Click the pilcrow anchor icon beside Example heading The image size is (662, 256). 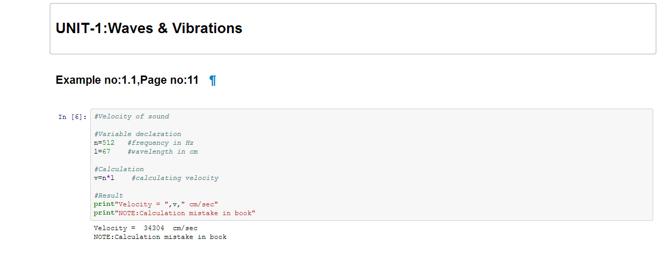coord(213,81)
